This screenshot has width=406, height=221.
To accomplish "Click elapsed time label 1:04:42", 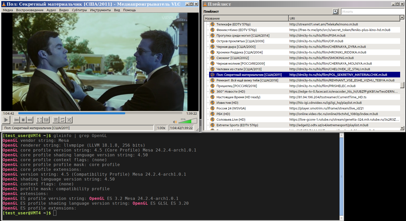I will [9, 114].
